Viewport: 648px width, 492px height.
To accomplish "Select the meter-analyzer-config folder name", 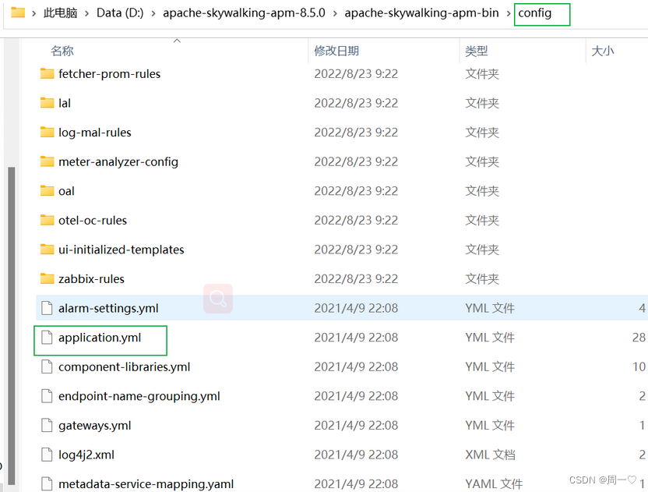I will point(118,162).
